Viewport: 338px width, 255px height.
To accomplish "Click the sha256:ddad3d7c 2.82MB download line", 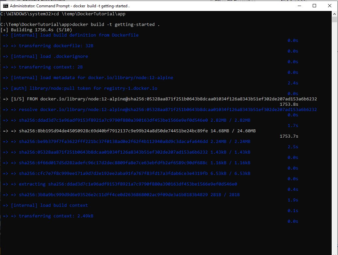I will coord(126,120).
